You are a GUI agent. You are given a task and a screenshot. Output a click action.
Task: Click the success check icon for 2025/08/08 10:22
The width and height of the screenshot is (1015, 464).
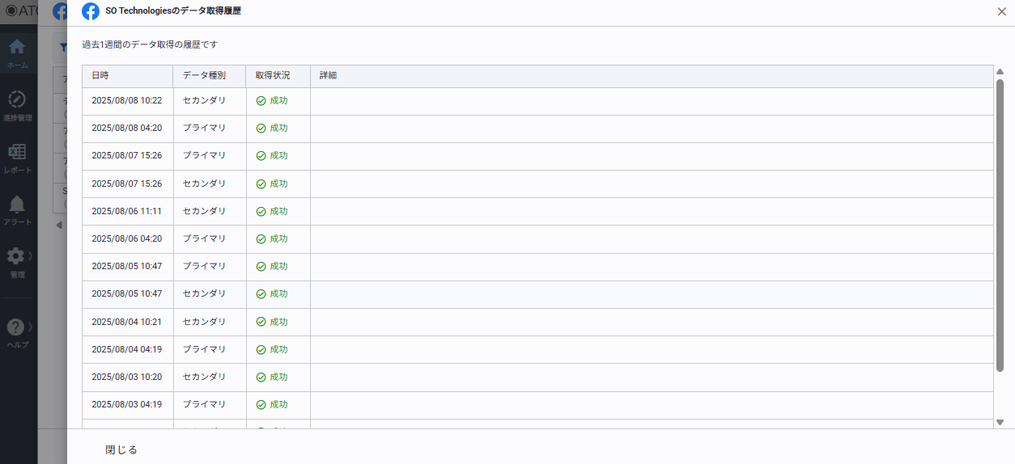pos(261,101)
